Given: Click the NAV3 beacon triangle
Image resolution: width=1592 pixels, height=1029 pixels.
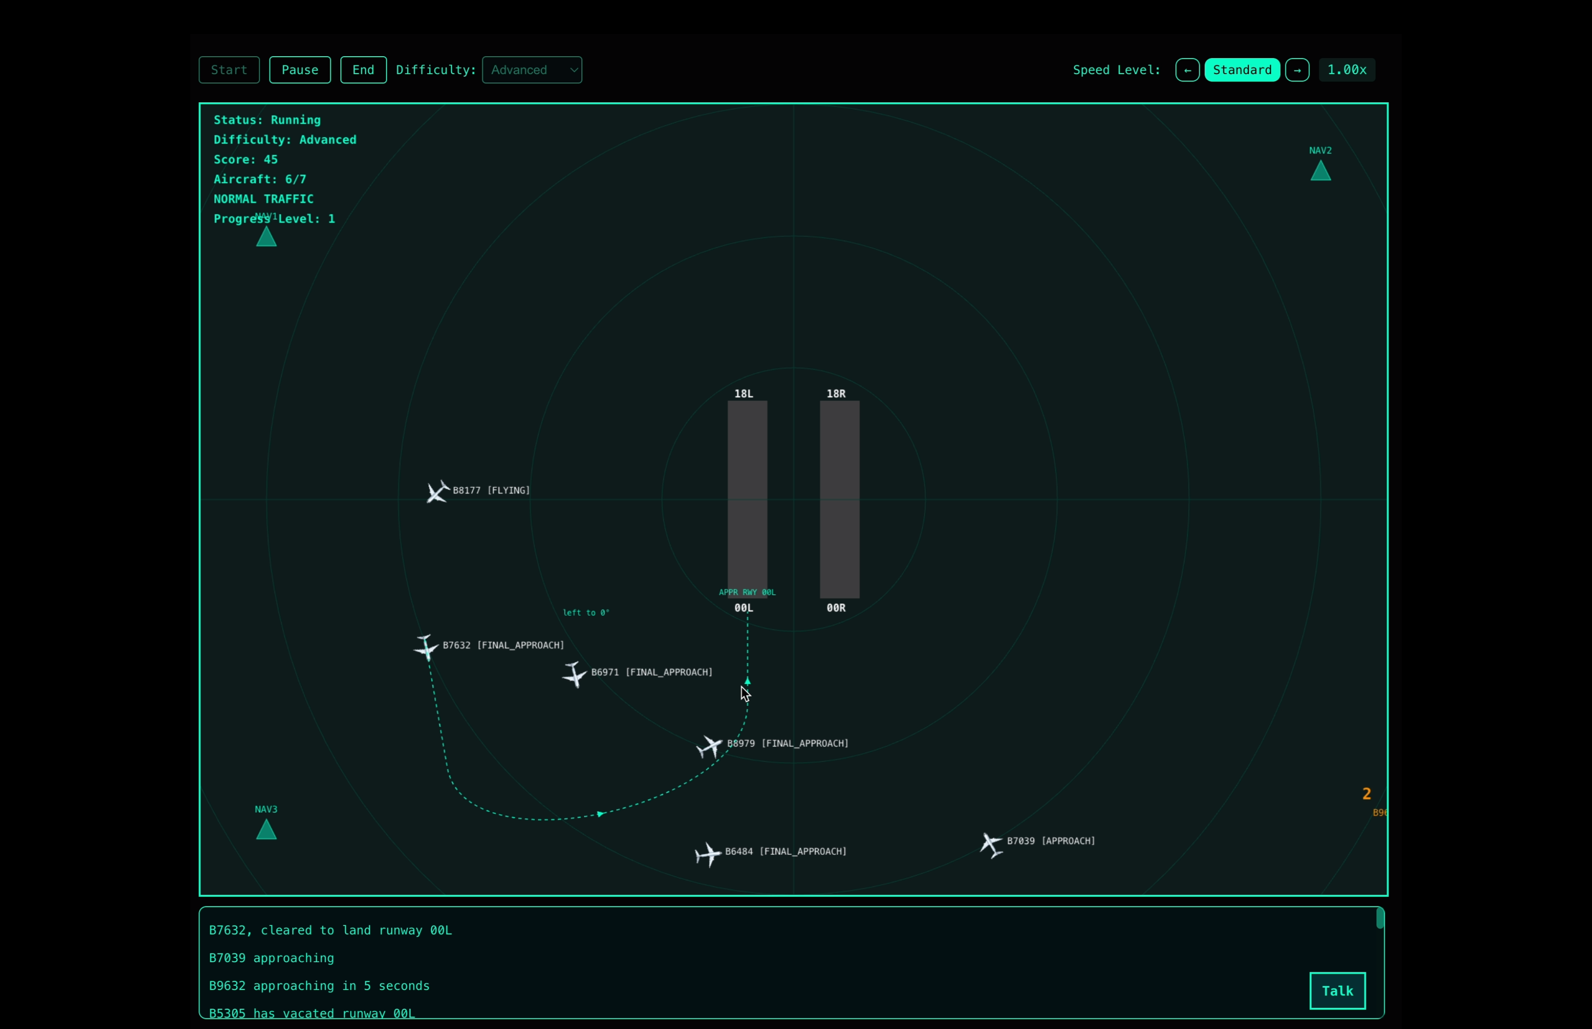Looking at the screenshot, I should coord(267,829).
